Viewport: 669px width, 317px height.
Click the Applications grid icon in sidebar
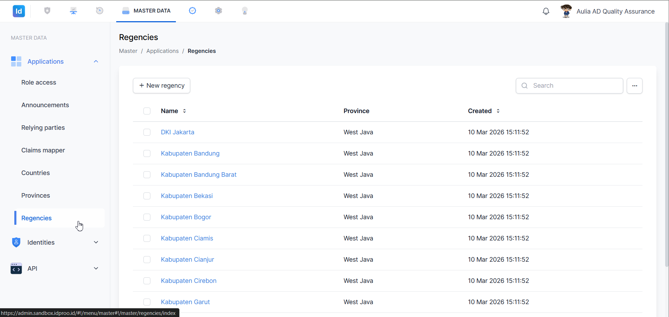16,62
